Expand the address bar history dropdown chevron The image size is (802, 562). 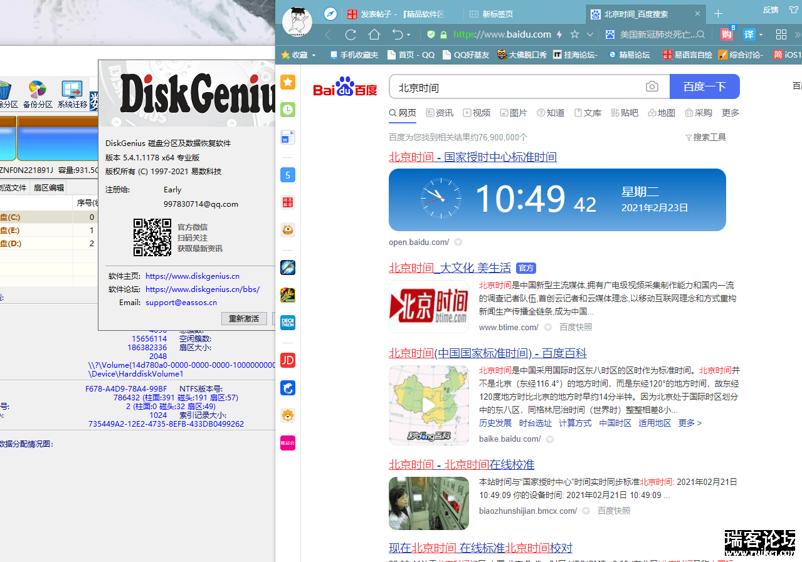(589, 34)
